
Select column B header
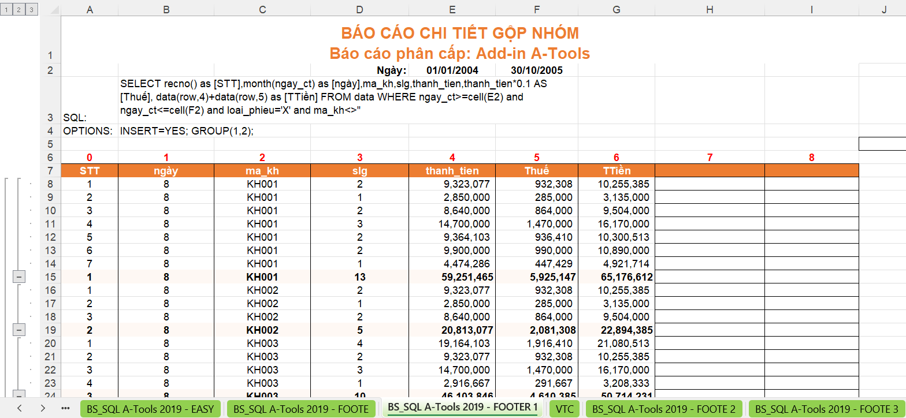point(166,9)
